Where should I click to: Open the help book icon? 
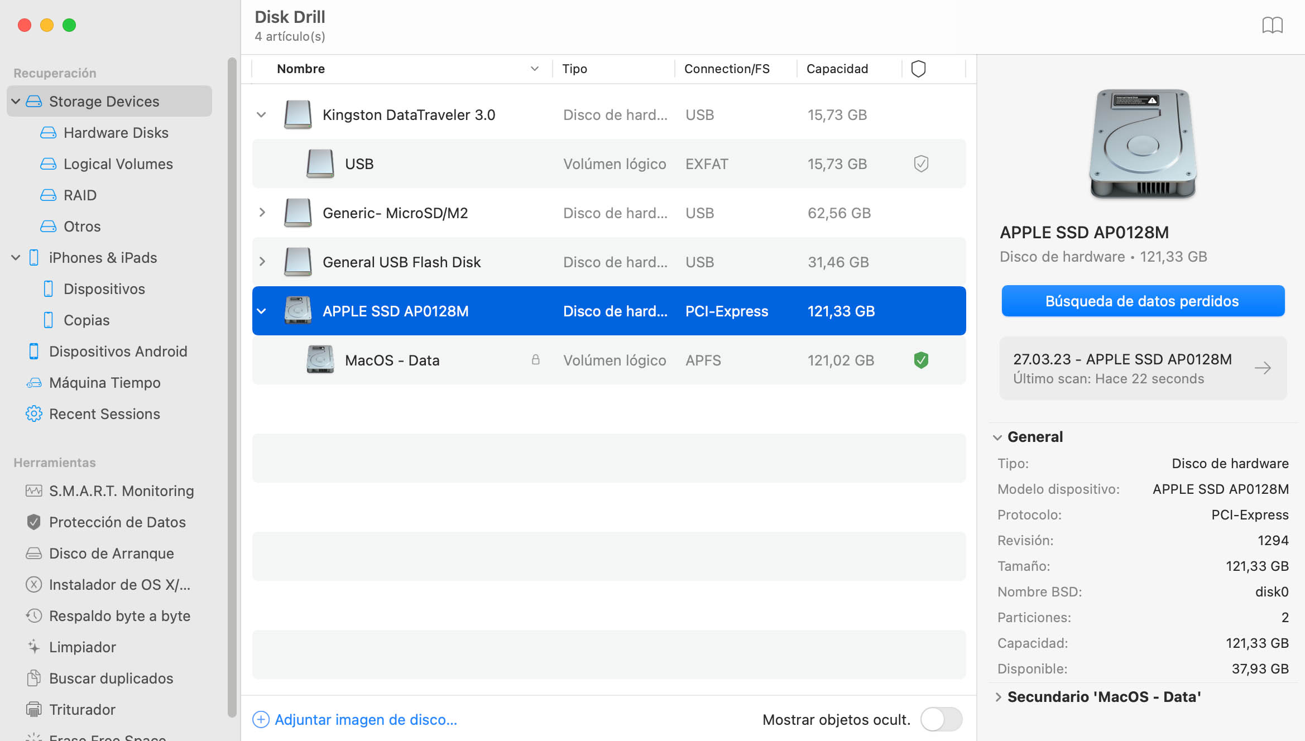1272,25
